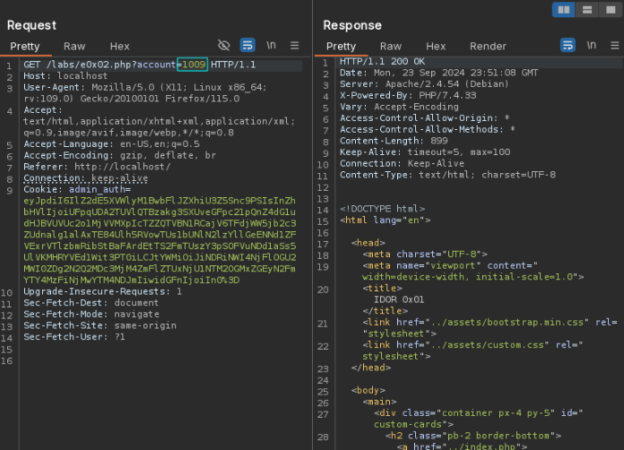
Task: Click the account value 1009 in request
Action: pyautogui.click(x=195, y=65)
